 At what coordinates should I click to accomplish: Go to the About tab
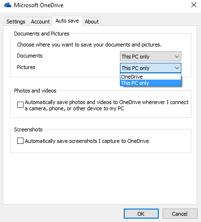point(92,22)
